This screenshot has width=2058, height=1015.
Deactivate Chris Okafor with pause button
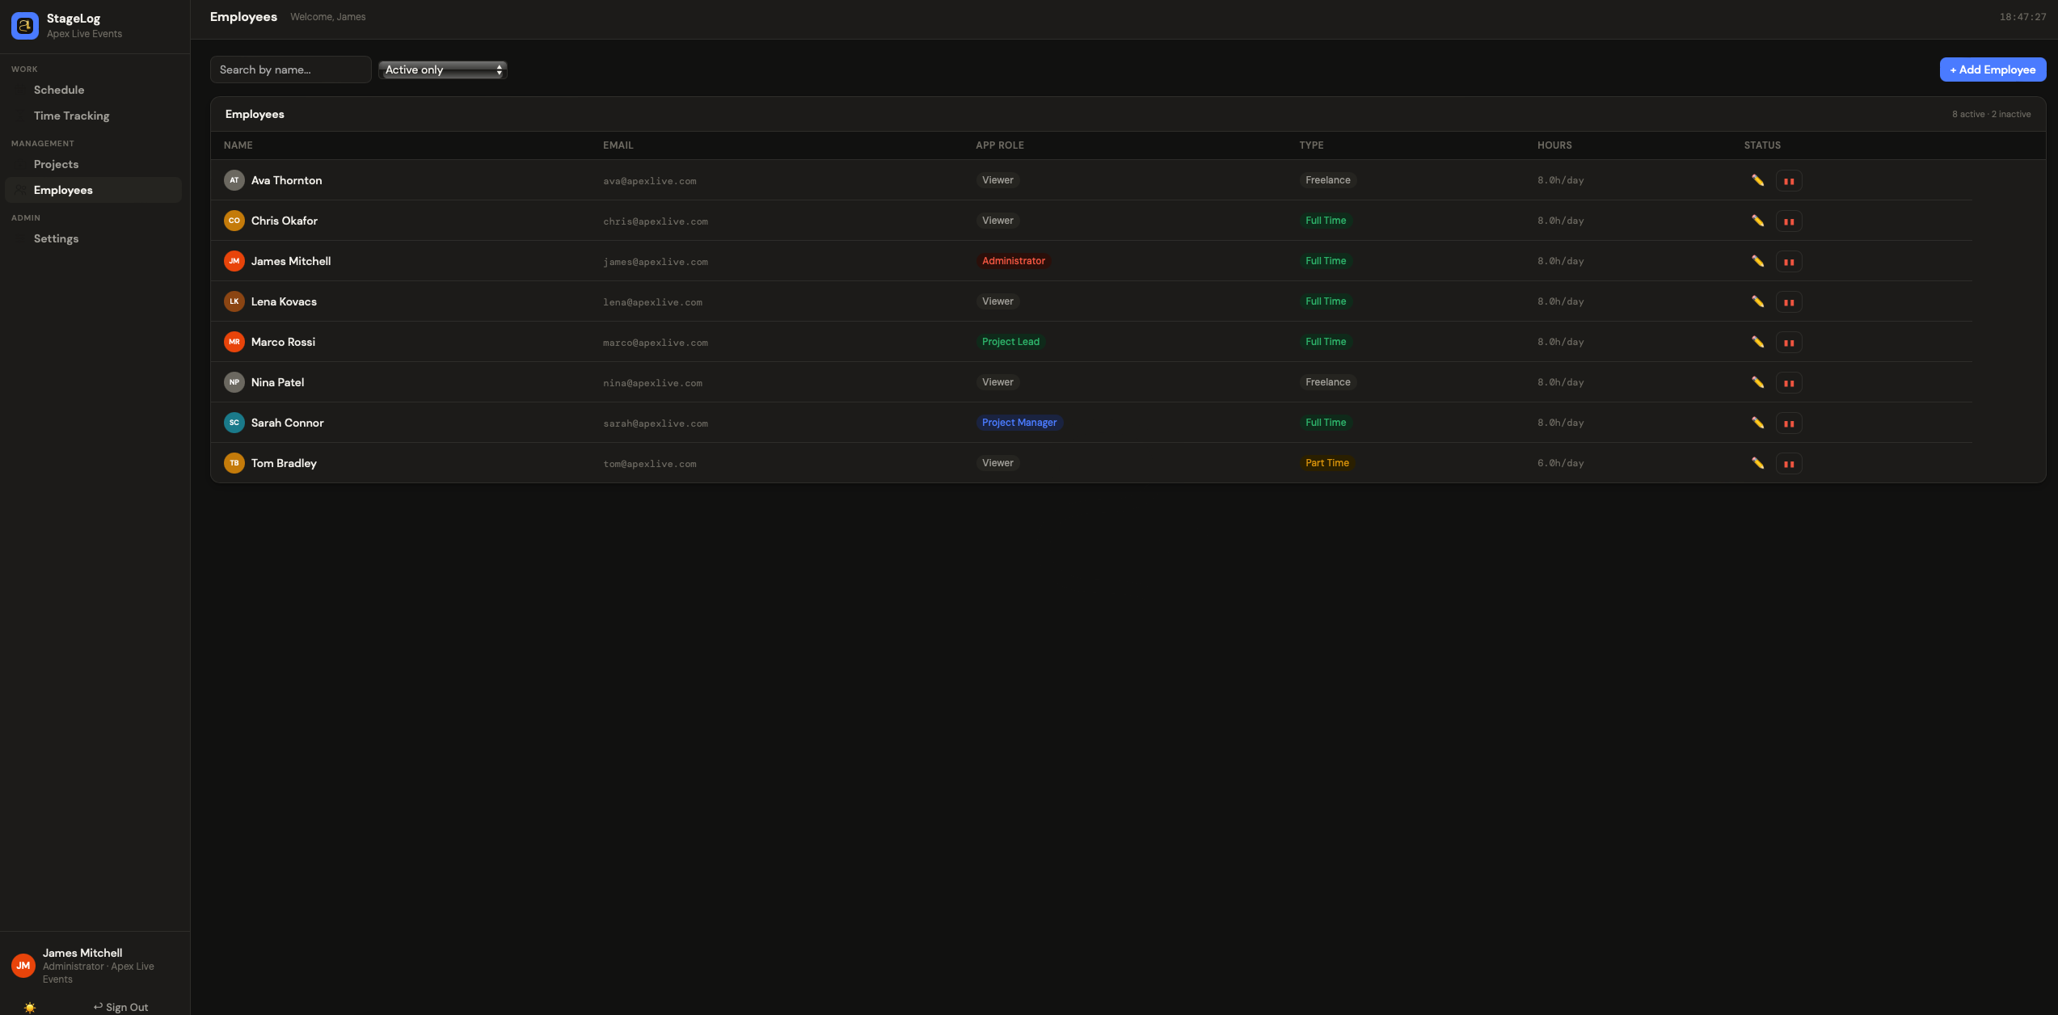[x=1789, y=221]
